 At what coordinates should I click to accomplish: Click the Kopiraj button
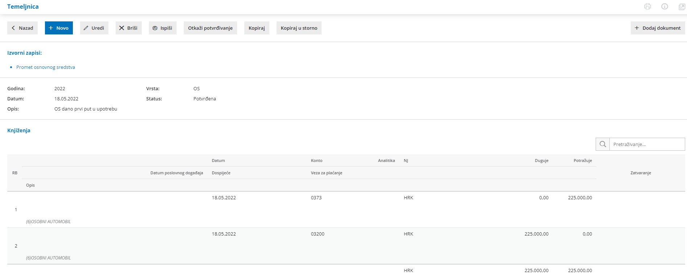click(x=257, y=28)
